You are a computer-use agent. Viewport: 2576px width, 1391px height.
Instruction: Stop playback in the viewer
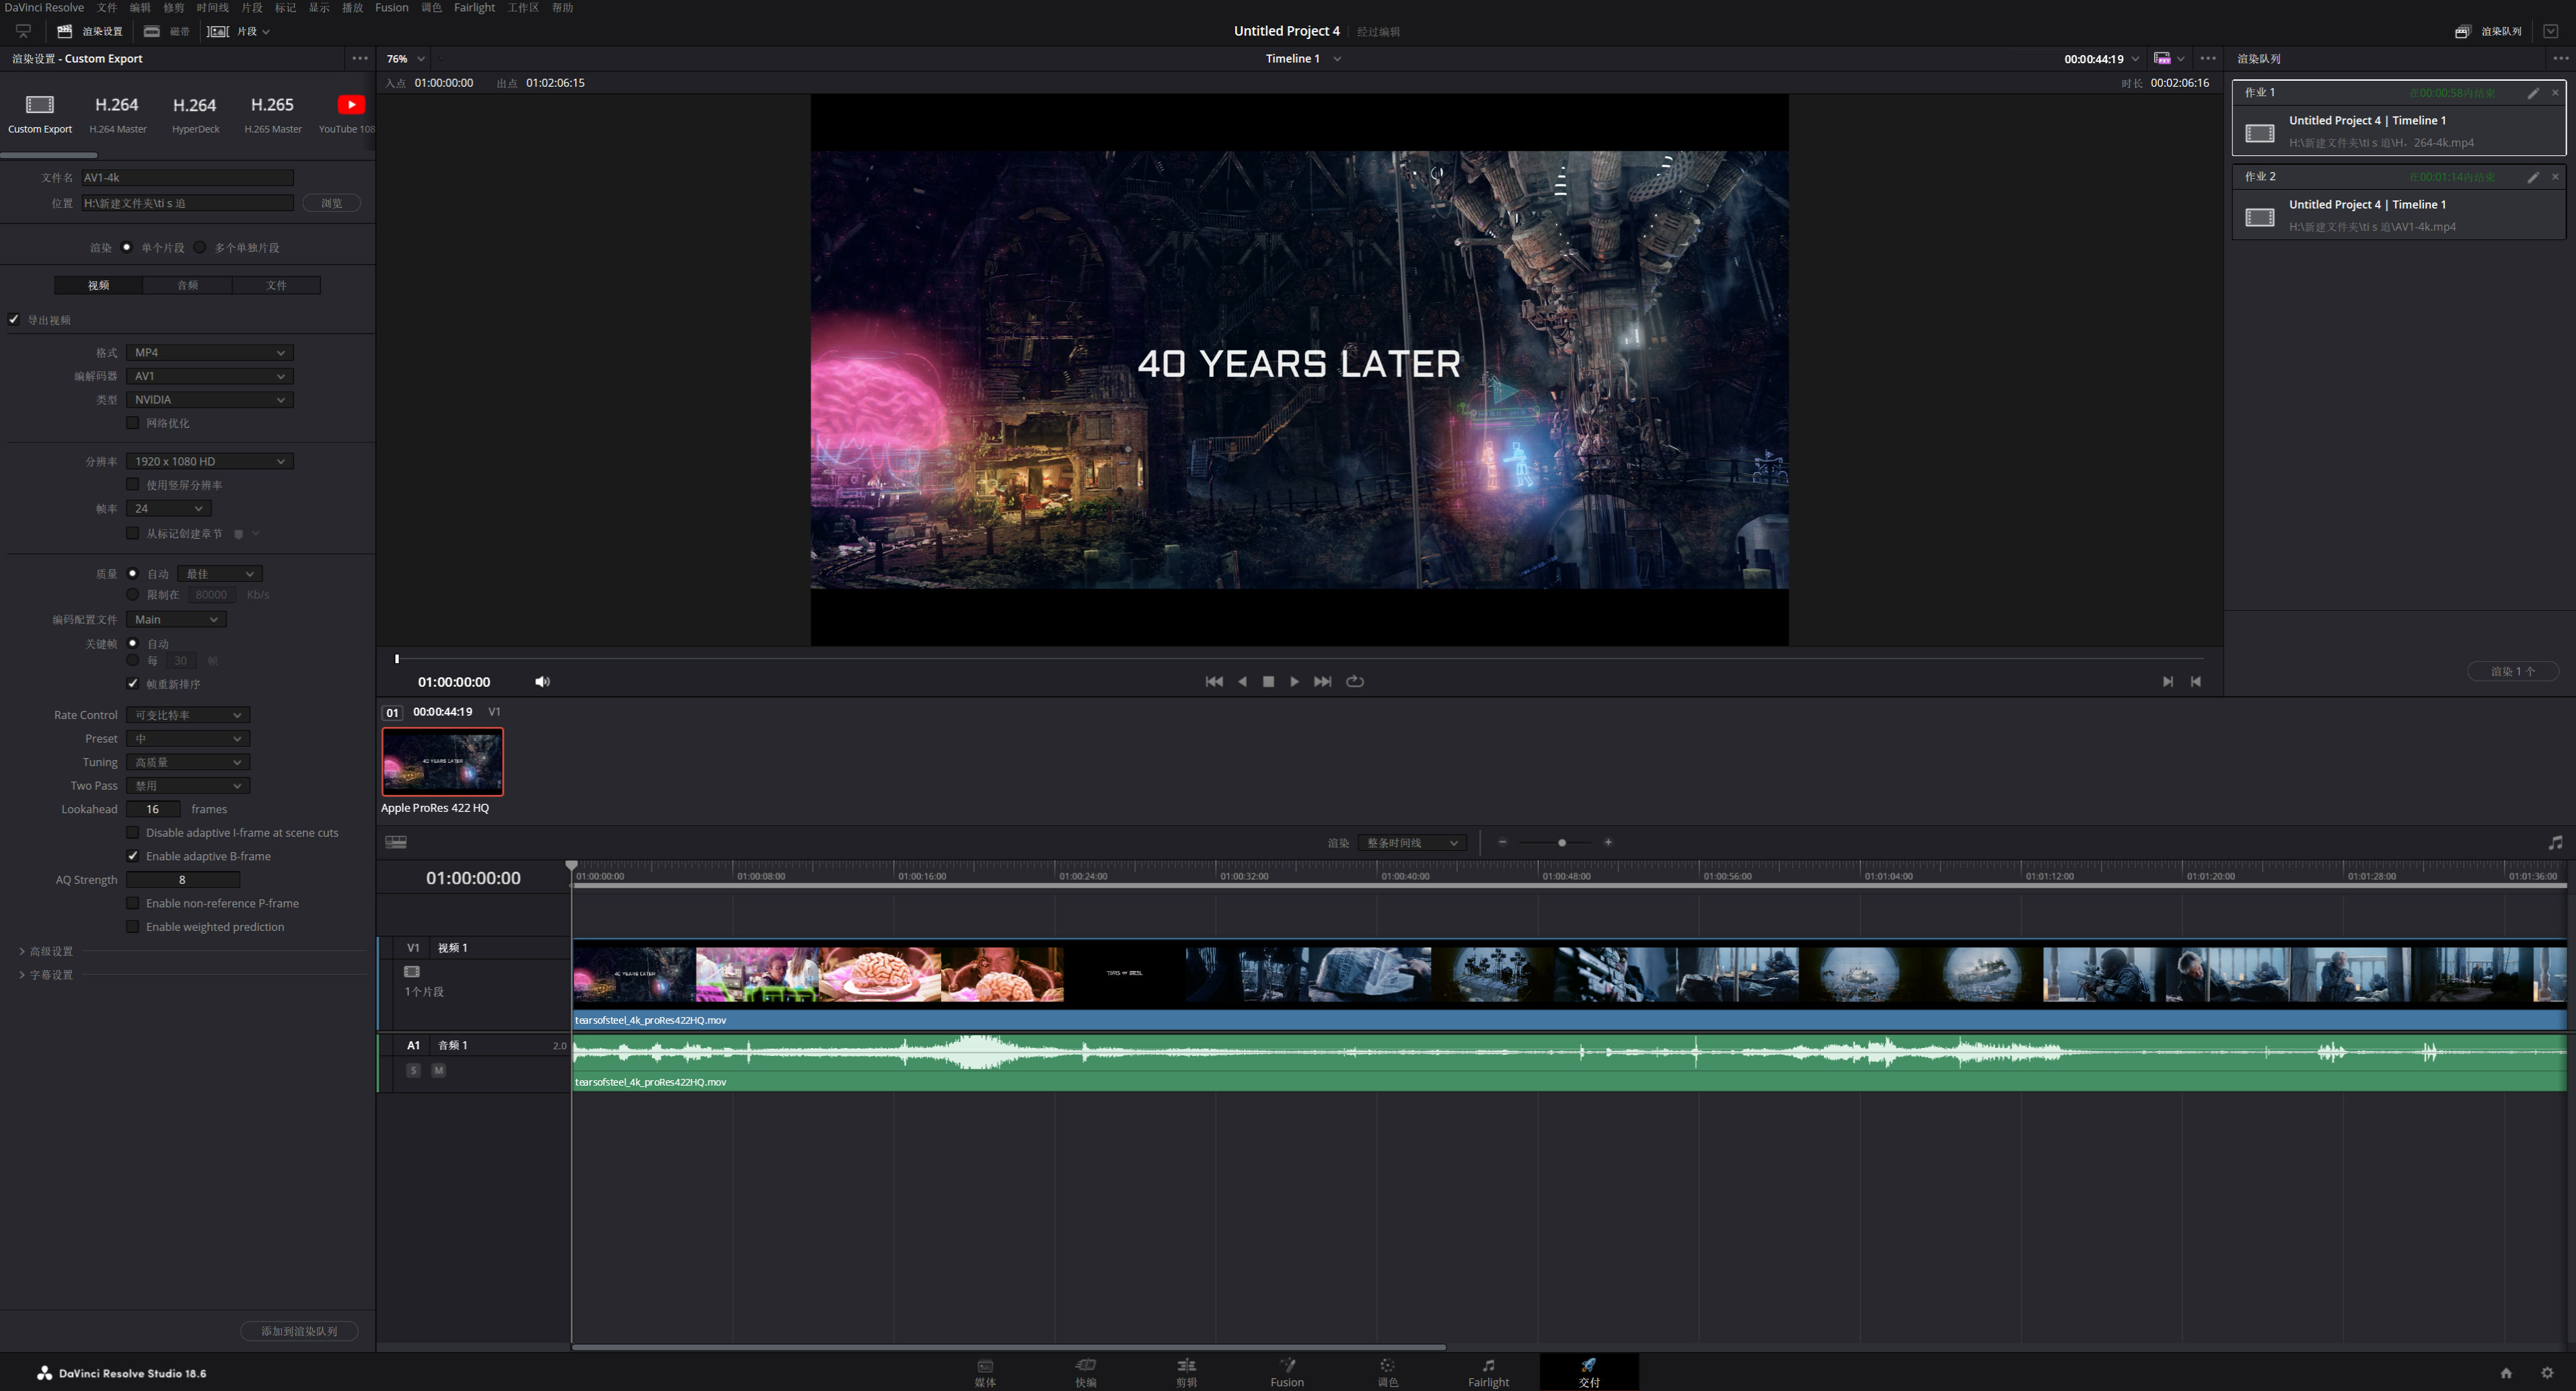(x=1268, y=682)
